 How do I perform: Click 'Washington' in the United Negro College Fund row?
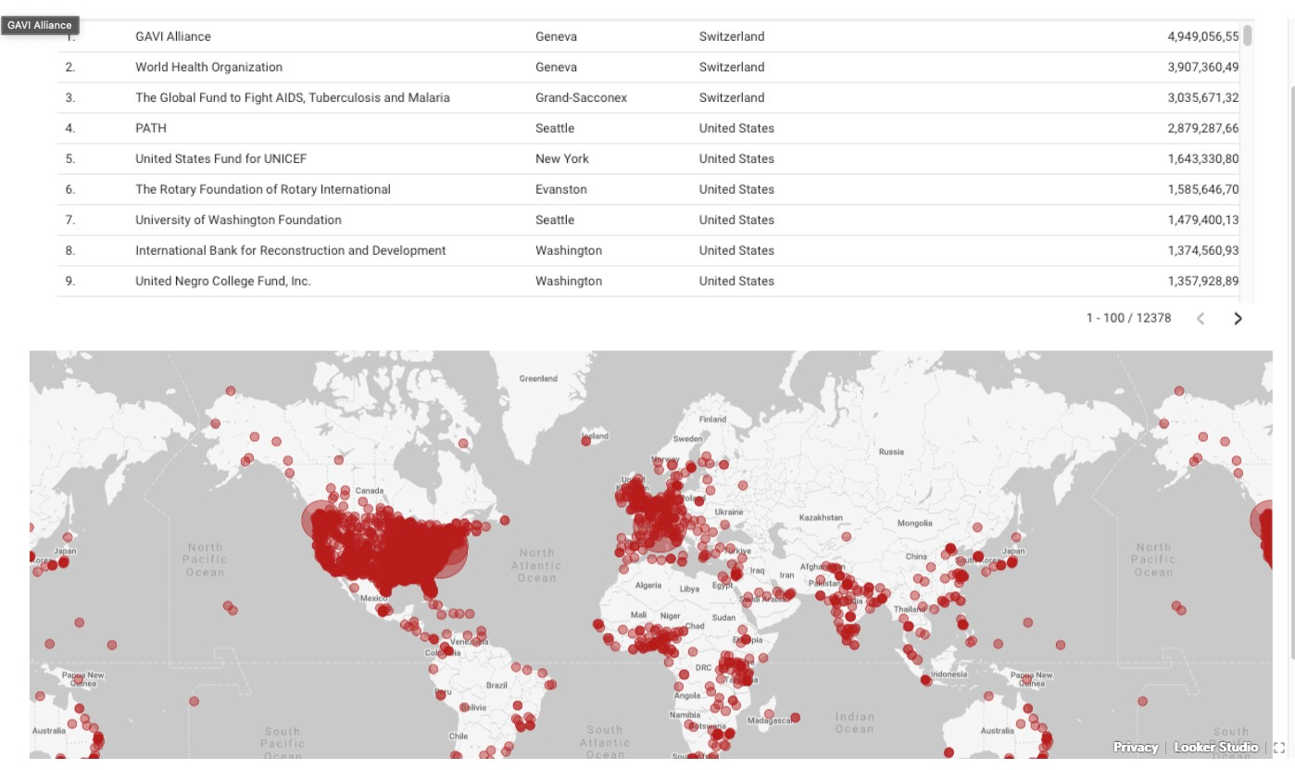tap(569, 281)
